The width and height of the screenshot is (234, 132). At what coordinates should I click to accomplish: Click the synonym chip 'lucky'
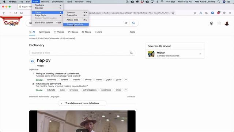click(x=62, y=90)
